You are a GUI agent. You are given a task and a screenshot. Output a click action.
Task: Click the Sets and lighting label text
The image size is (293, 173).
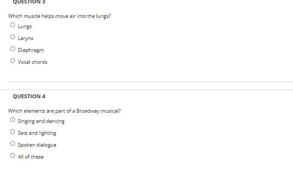pos(37,133)
